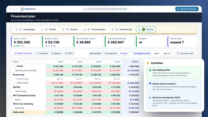This screenshot has height=117, width=208.
Task: Click the Break-even maand 7 card
Action: (x=182, y=42)
